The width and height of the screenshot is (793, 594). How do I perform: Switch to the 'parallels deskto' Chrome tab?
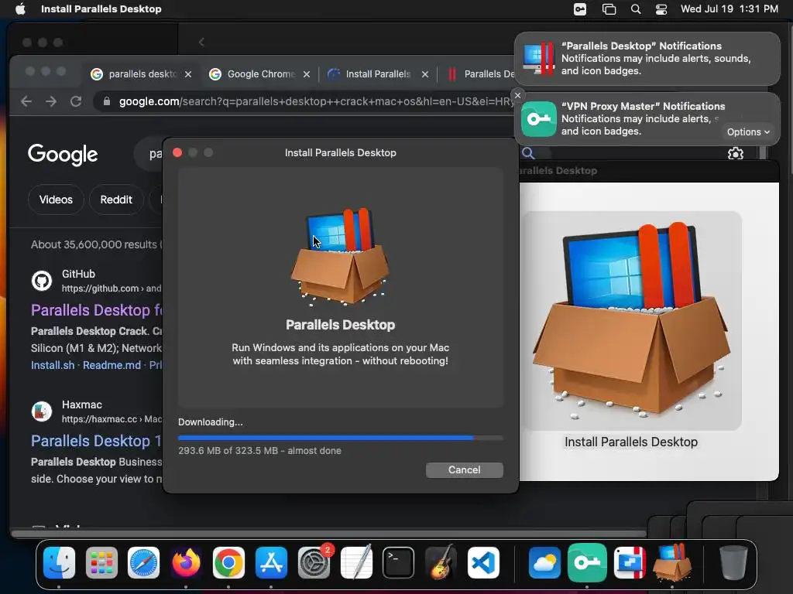(x=142, y=74)
